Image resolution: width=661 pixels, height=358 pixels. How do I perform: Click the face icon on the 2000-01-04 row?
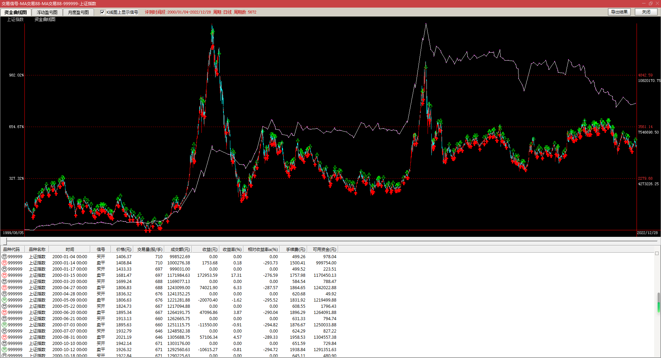tap(4, 257)
